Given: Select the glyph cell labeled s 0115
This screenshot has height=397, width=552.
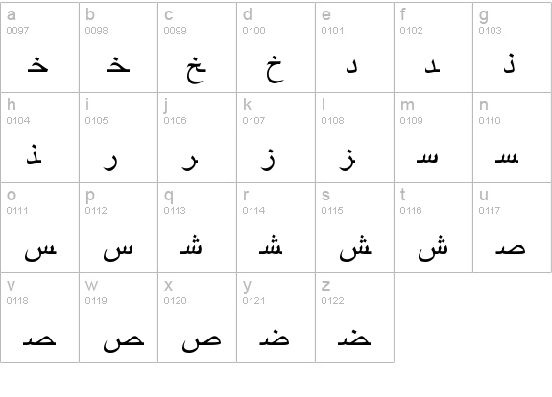Looking at the screenshot, I should (x=354, y=227).
